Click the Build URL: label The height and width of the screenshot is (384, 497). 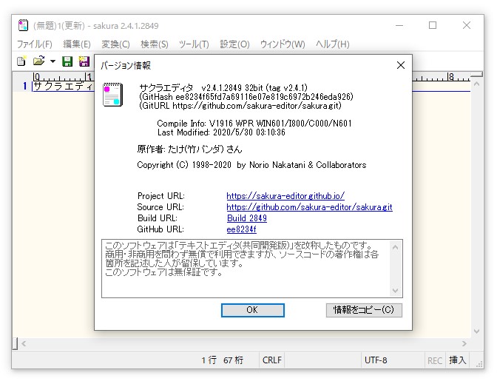158,218
